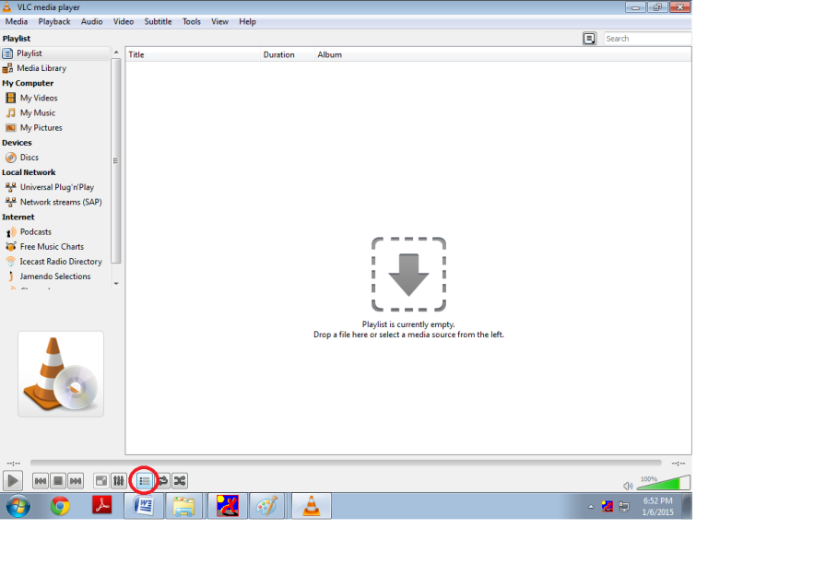Open Free Music Charts source
Image resolution: width=838 pixels, height=576 pixels.
52,247
